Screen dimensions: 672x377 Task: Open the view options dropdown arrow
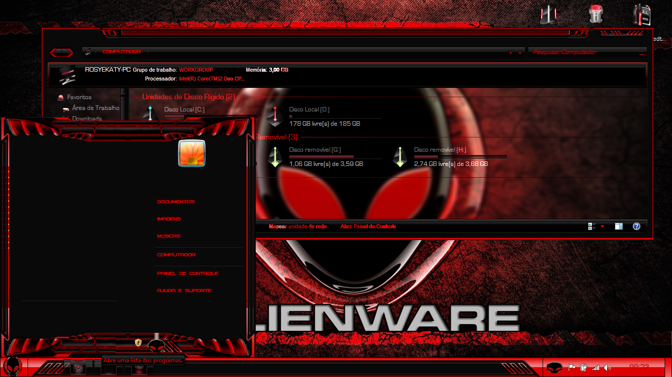(x=602, y=226)
